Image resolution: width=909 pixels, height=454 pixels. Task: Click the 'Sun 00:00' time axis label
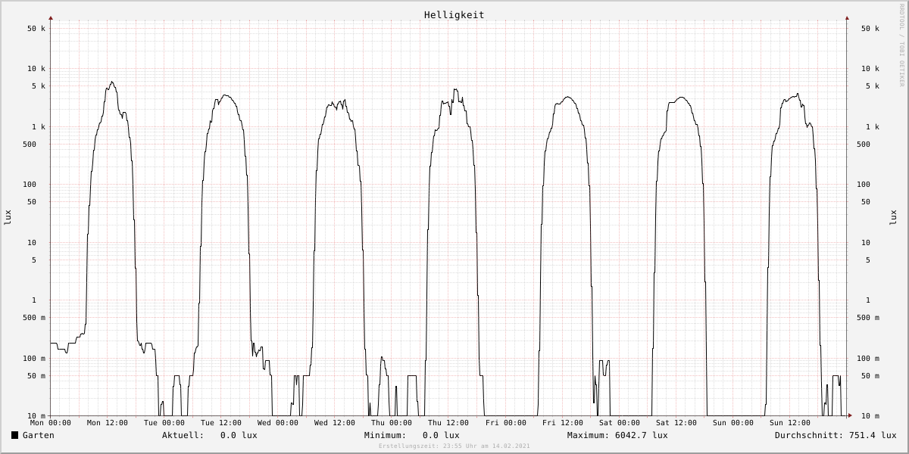click(733, 423)
